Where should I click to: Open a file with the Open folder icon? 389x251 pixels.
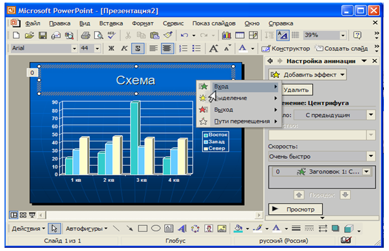coord(29,35)
